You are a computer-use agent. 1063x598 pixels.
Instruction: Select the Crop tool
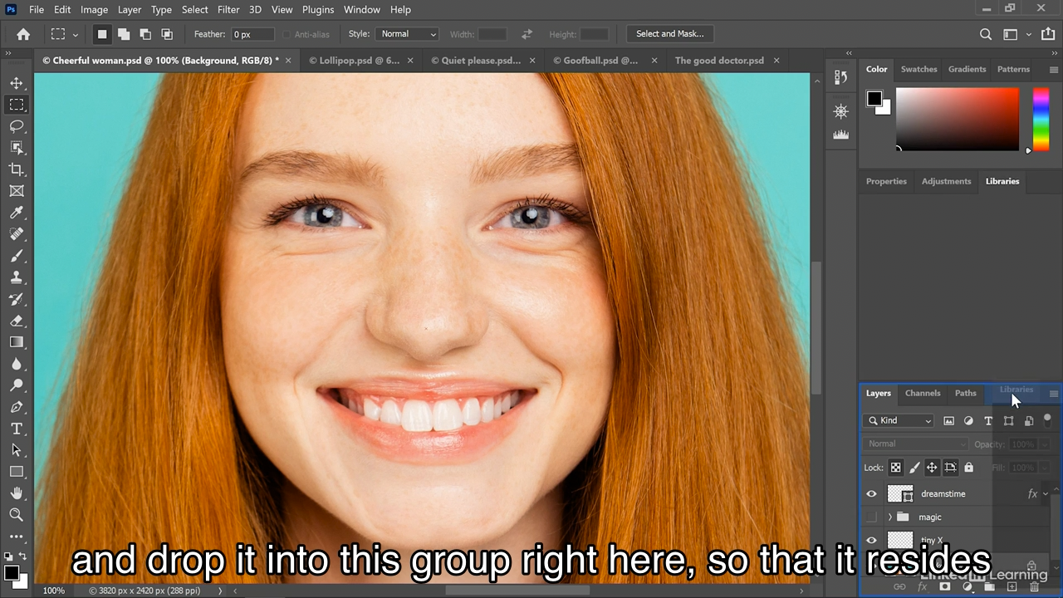pyautogui.click(x=17, y=169)
